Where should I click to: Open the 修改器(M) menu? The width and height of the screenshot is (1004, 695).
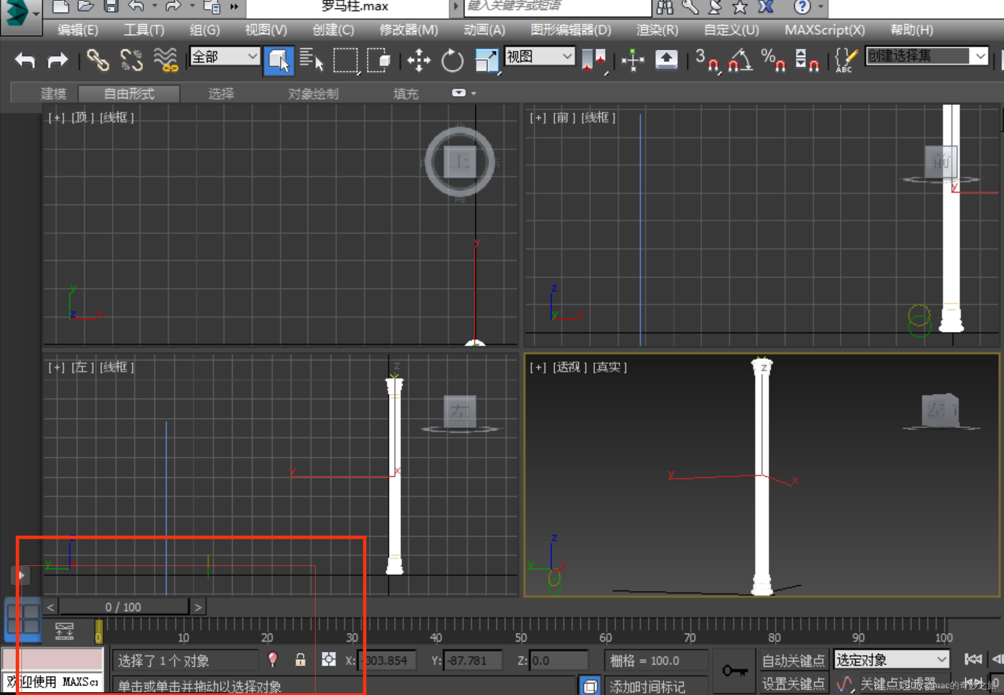coord(408,30)
